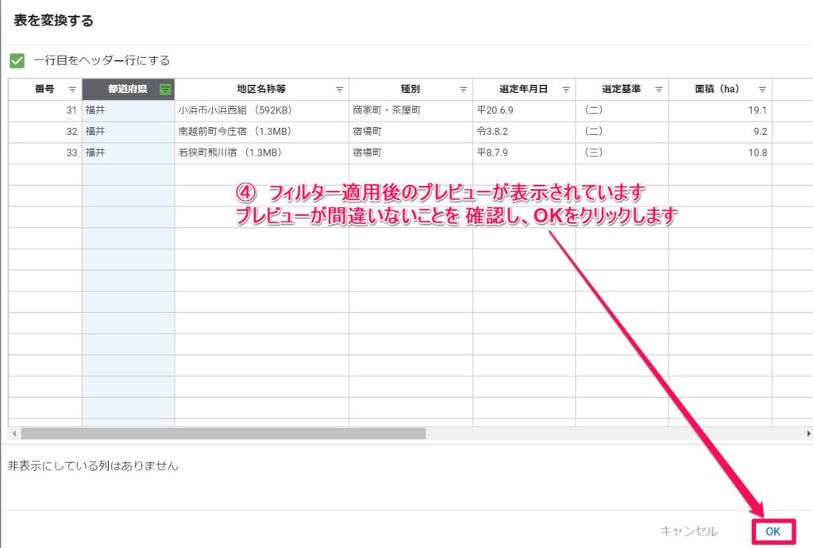
Task: Uncheck the 一行目をヘッダー行にする checkbox
Action: [17, 60]
